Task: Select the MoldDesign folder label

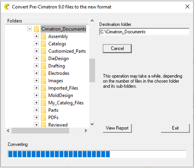Action: tap(61, 95)
